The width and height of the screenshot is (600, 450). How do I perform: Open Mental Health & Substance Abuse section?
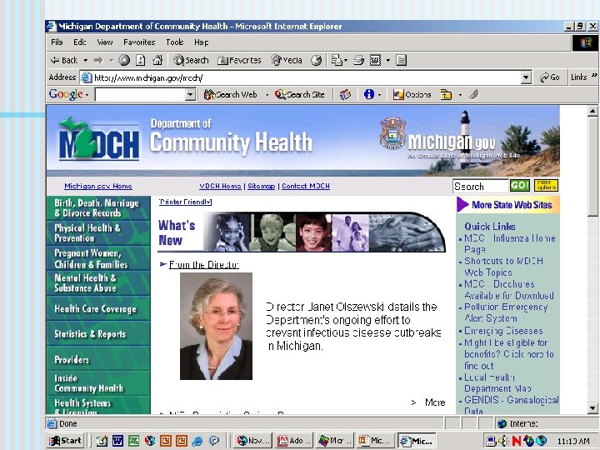point(98,282)
